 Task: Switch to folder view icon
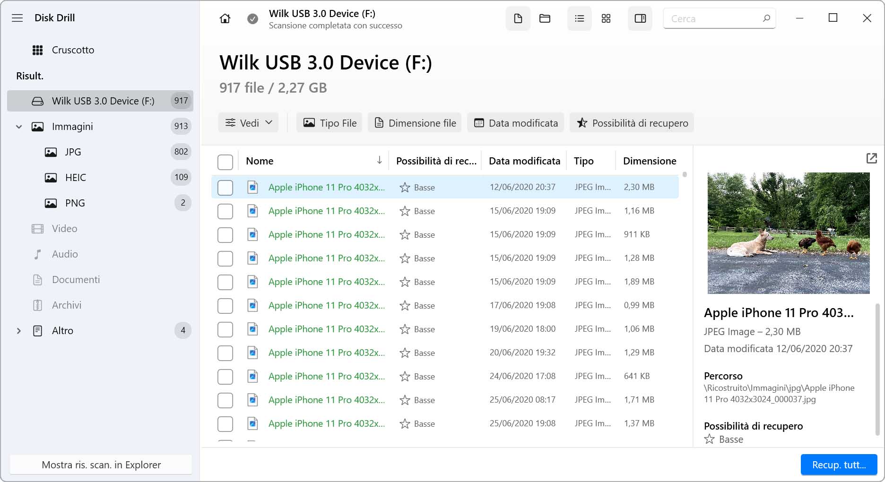click(x=545, y=18)
